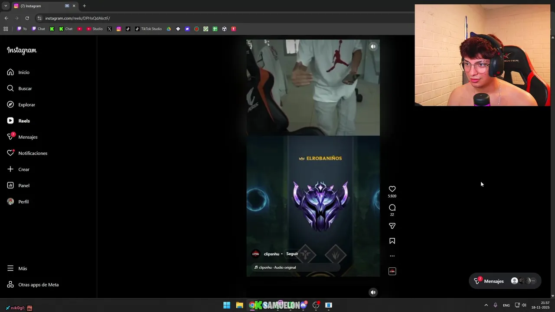
Task: Save the reel with the bookmark icon
Action: [392, 241]
